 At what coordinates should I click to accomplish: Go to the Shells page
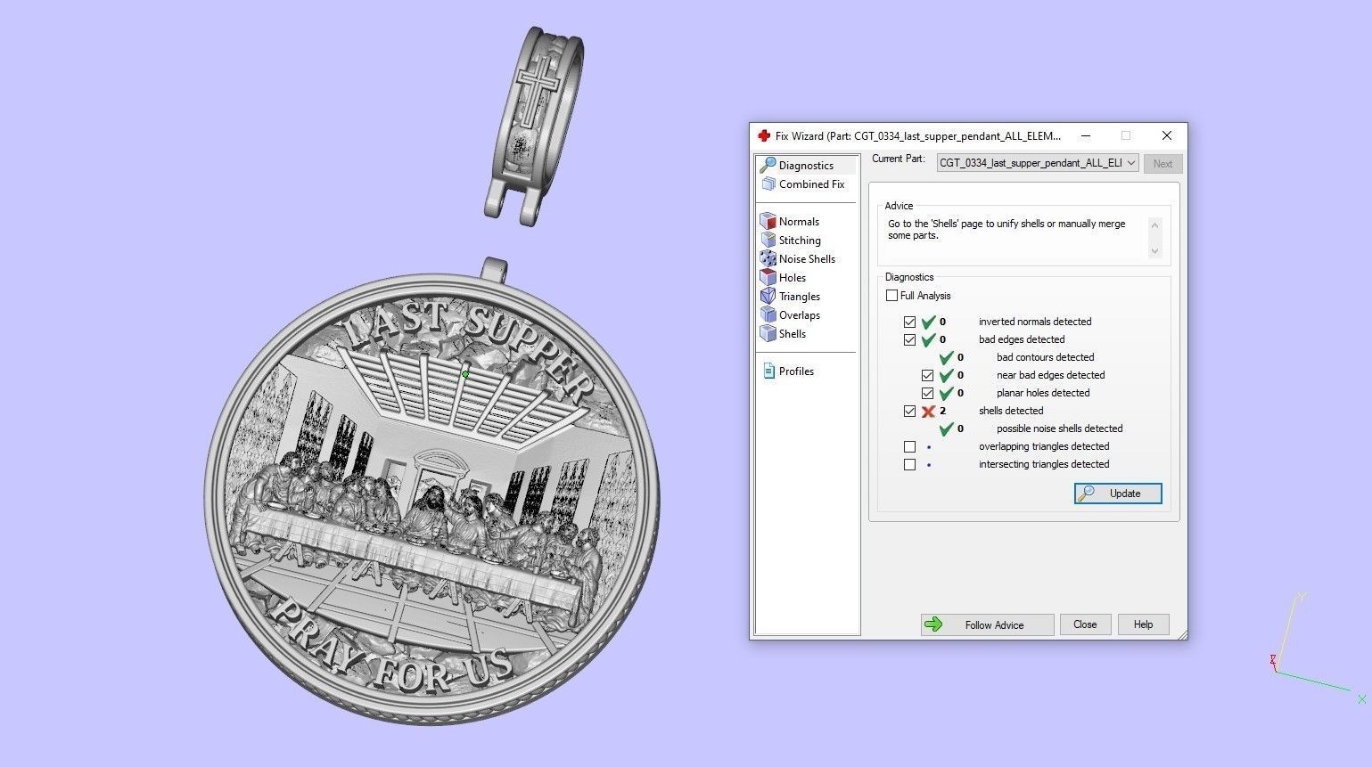tap(792, 333)
